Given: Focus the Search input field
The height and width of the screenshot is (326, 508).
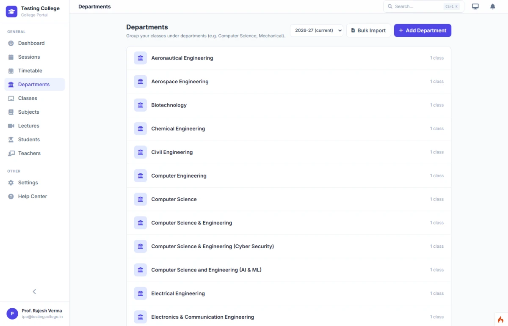Looking at the screenshot, I should [x=424, y=6].
